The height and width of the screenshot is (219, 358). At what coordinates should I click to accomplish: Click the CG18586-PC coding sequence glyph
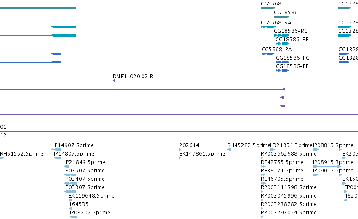click(282, 62)
